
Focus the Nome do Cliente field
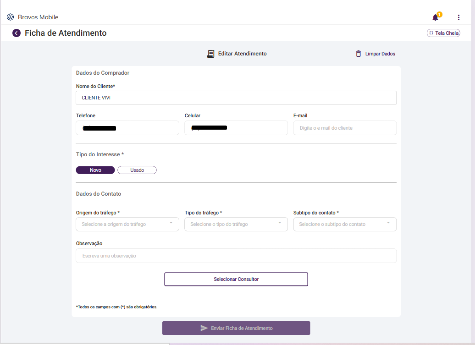pyautogui.click(x=236, y=98)
